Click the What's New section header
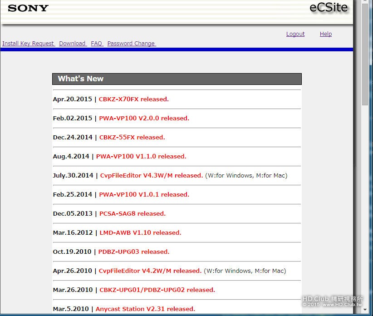Viewport: 373px width, 316px height. pos(177,79)
